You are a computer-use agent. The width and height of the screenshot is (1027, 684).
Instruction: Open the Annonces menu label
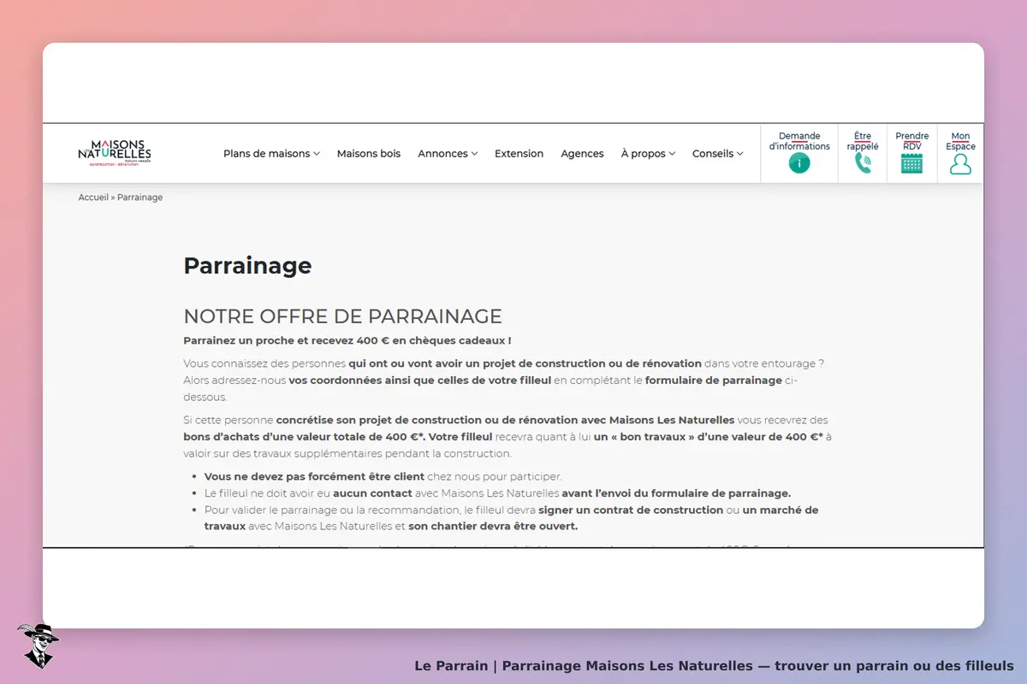tap(442, 154)
